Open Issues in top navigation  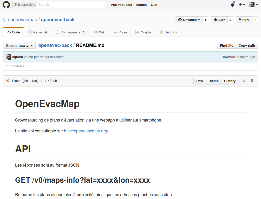[x=141, y=5]
